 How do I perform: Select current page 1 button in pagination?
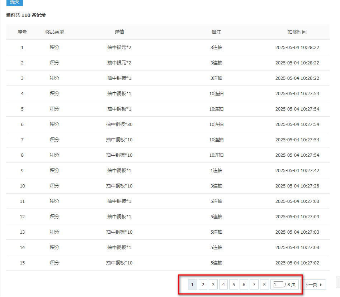coord(192,284)
